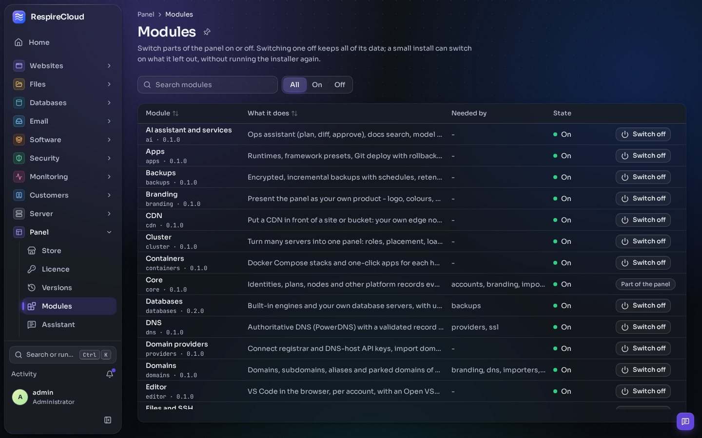Screen dimensions: 702x438
Task: Expand the Monitoring section chevron
Action: 109,177
